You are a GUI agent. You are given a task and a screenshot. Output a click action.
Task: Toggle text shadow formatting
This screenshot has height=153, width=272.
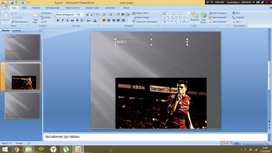point(77,20)
